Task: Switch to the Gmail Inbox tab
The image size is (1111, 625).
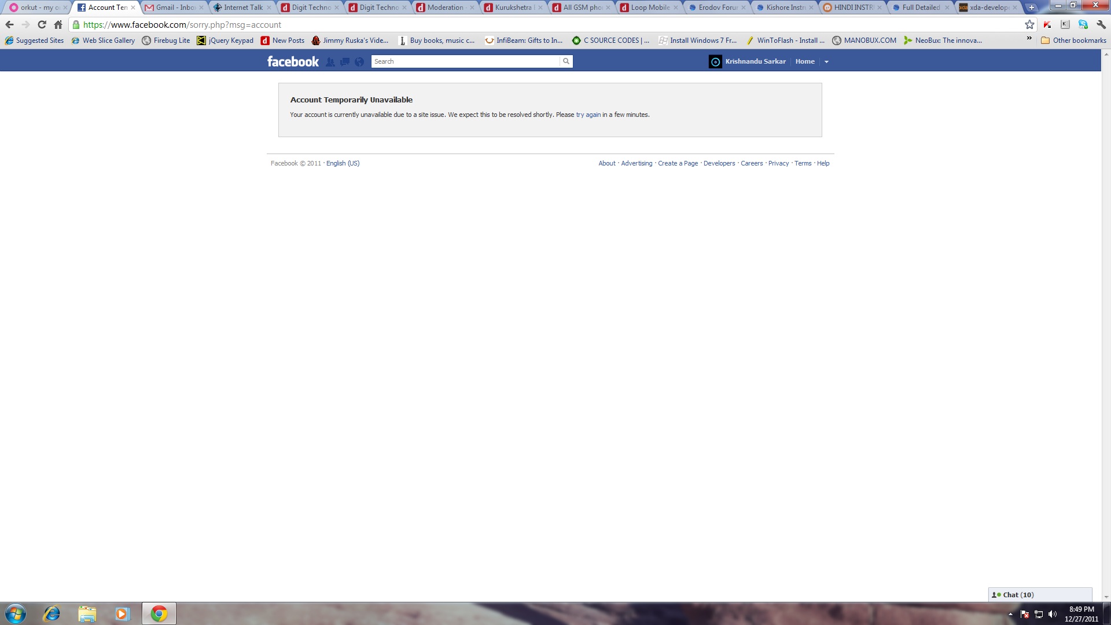Action: tap(174, 8)
